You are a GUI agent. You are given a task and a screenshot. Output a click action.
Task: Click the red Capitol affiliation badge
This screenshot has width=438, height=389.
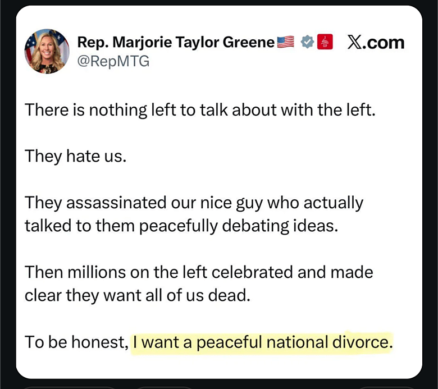[x=325, y=42]
